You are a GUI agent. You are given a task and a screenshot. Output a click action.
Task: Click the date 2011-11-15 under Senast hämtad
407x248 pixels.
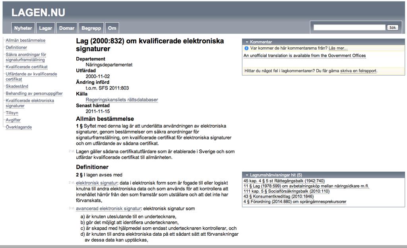pyautogui.click(x=98, y=111)
